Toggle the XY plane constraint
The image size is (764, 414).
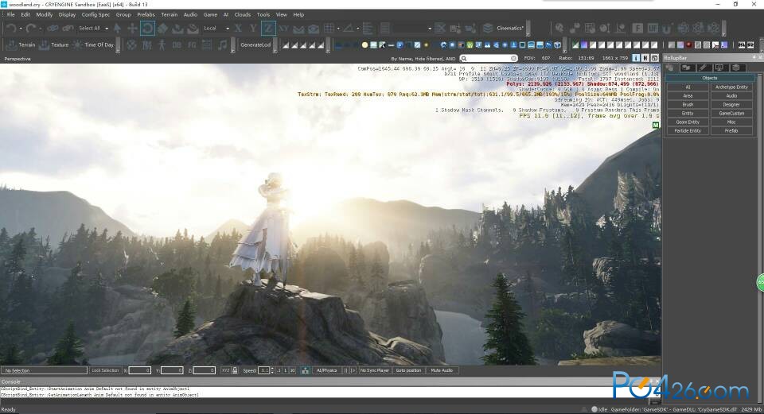[x=283, y=29]
